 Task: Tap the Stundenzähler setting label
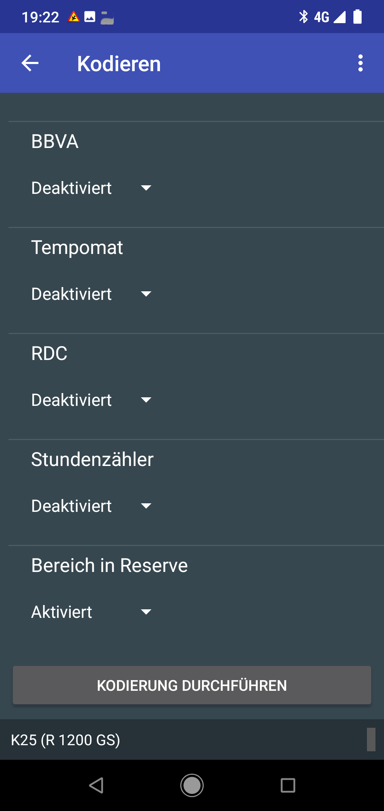click(x=92, y=459)
